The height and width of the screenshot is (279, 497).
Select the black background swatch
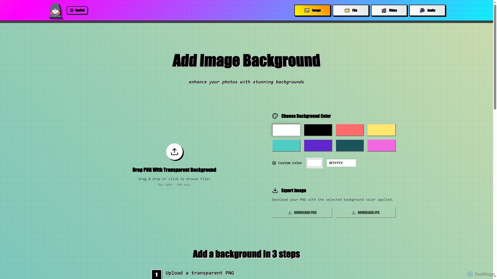click(x=318, y=130)
